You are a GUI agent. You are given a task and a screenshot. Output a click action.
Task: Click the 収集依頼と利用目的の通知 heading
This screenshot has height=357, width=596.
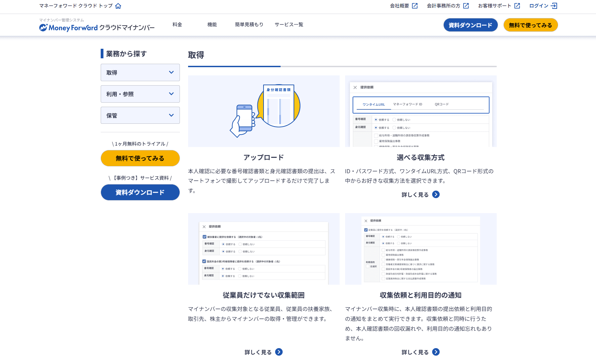tap(421, 295)
